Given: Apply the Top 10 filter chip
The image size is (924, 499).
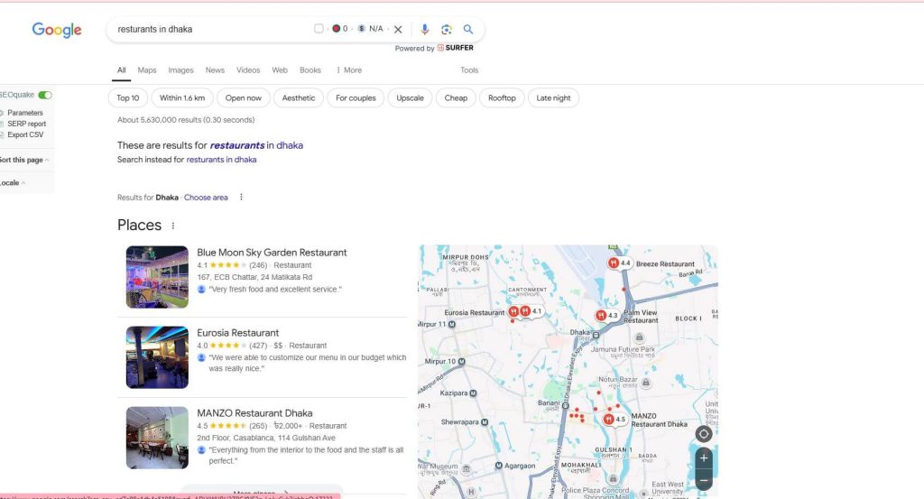Looking at the screenshot, I should tap(128, 97).
